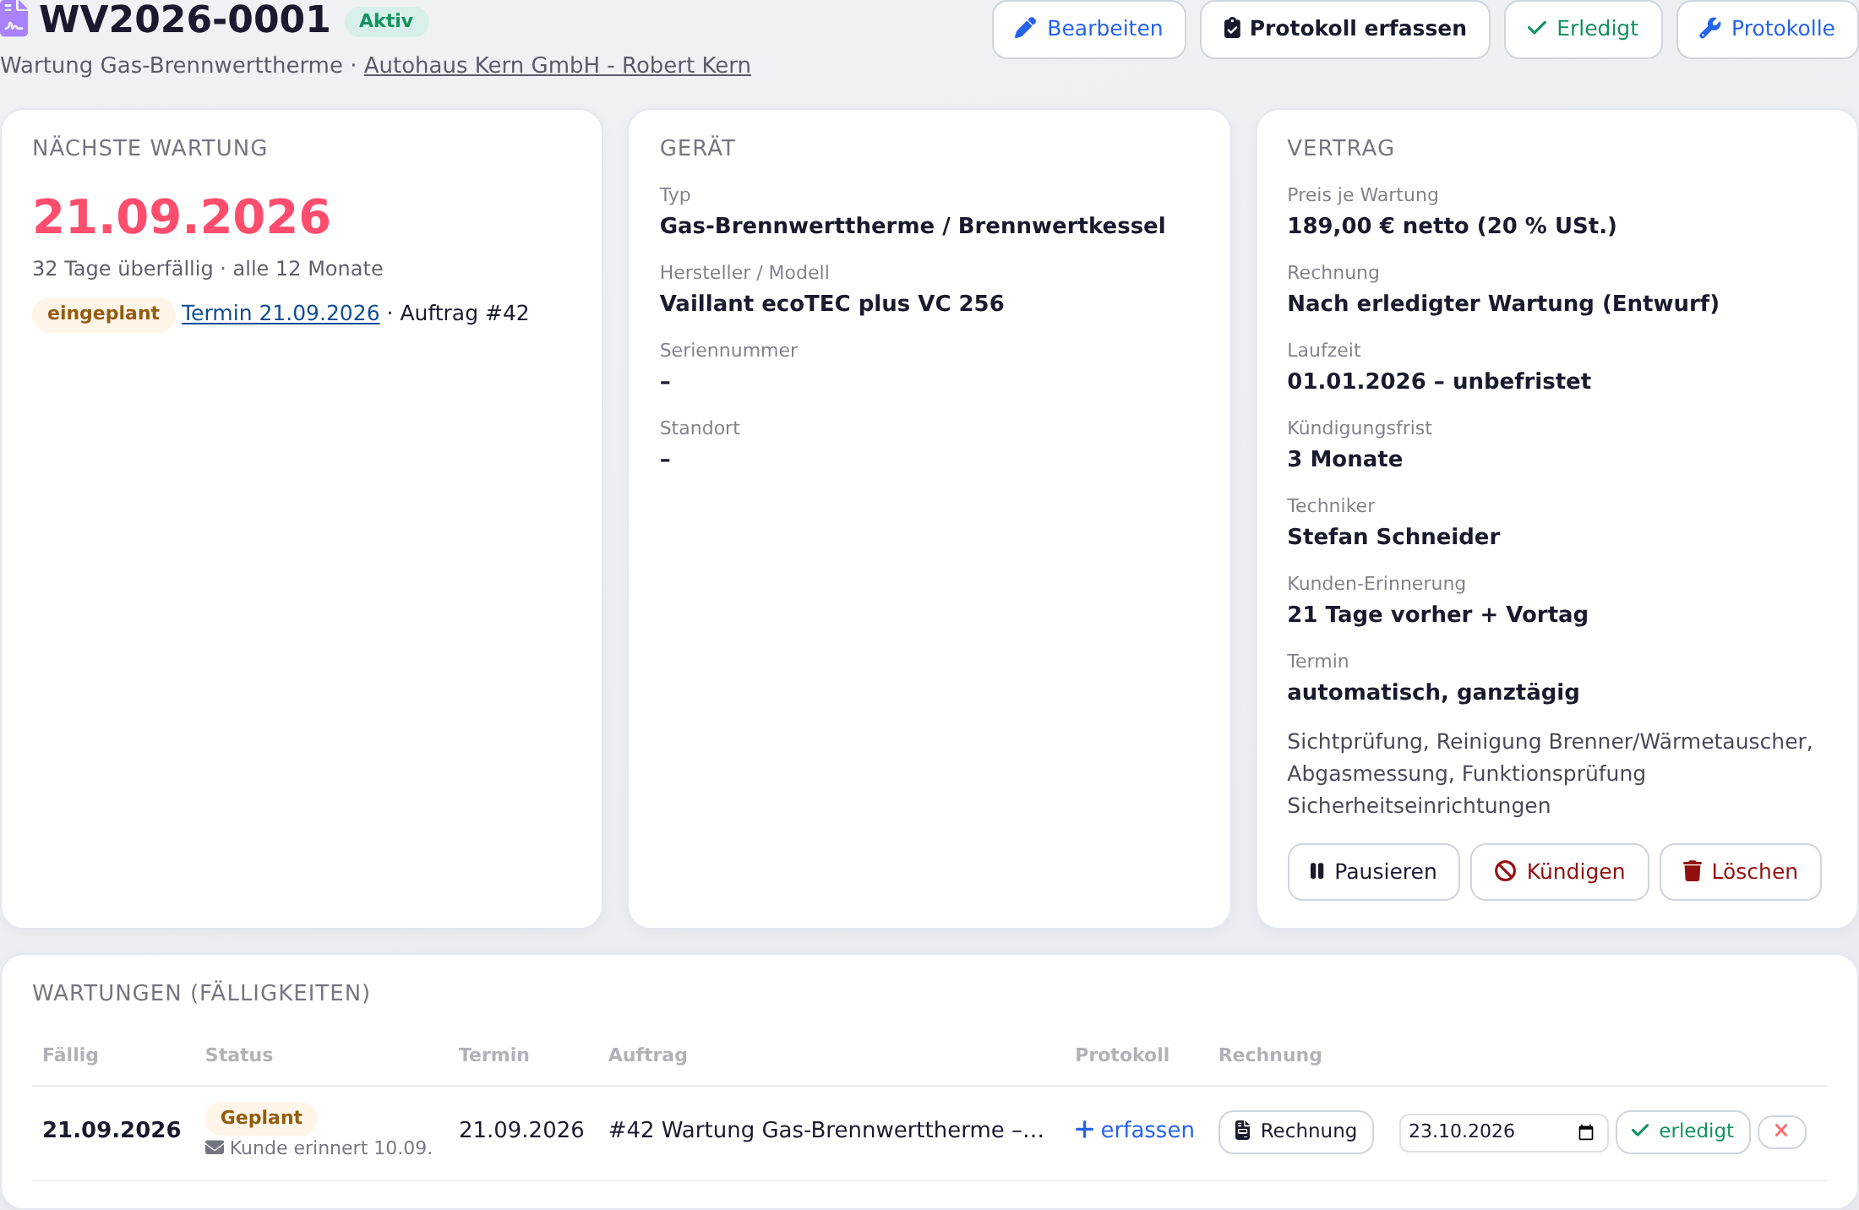Click the Kündigen button
This screenshot has width=1859, height=1210.
click(x=1559, y=871)
